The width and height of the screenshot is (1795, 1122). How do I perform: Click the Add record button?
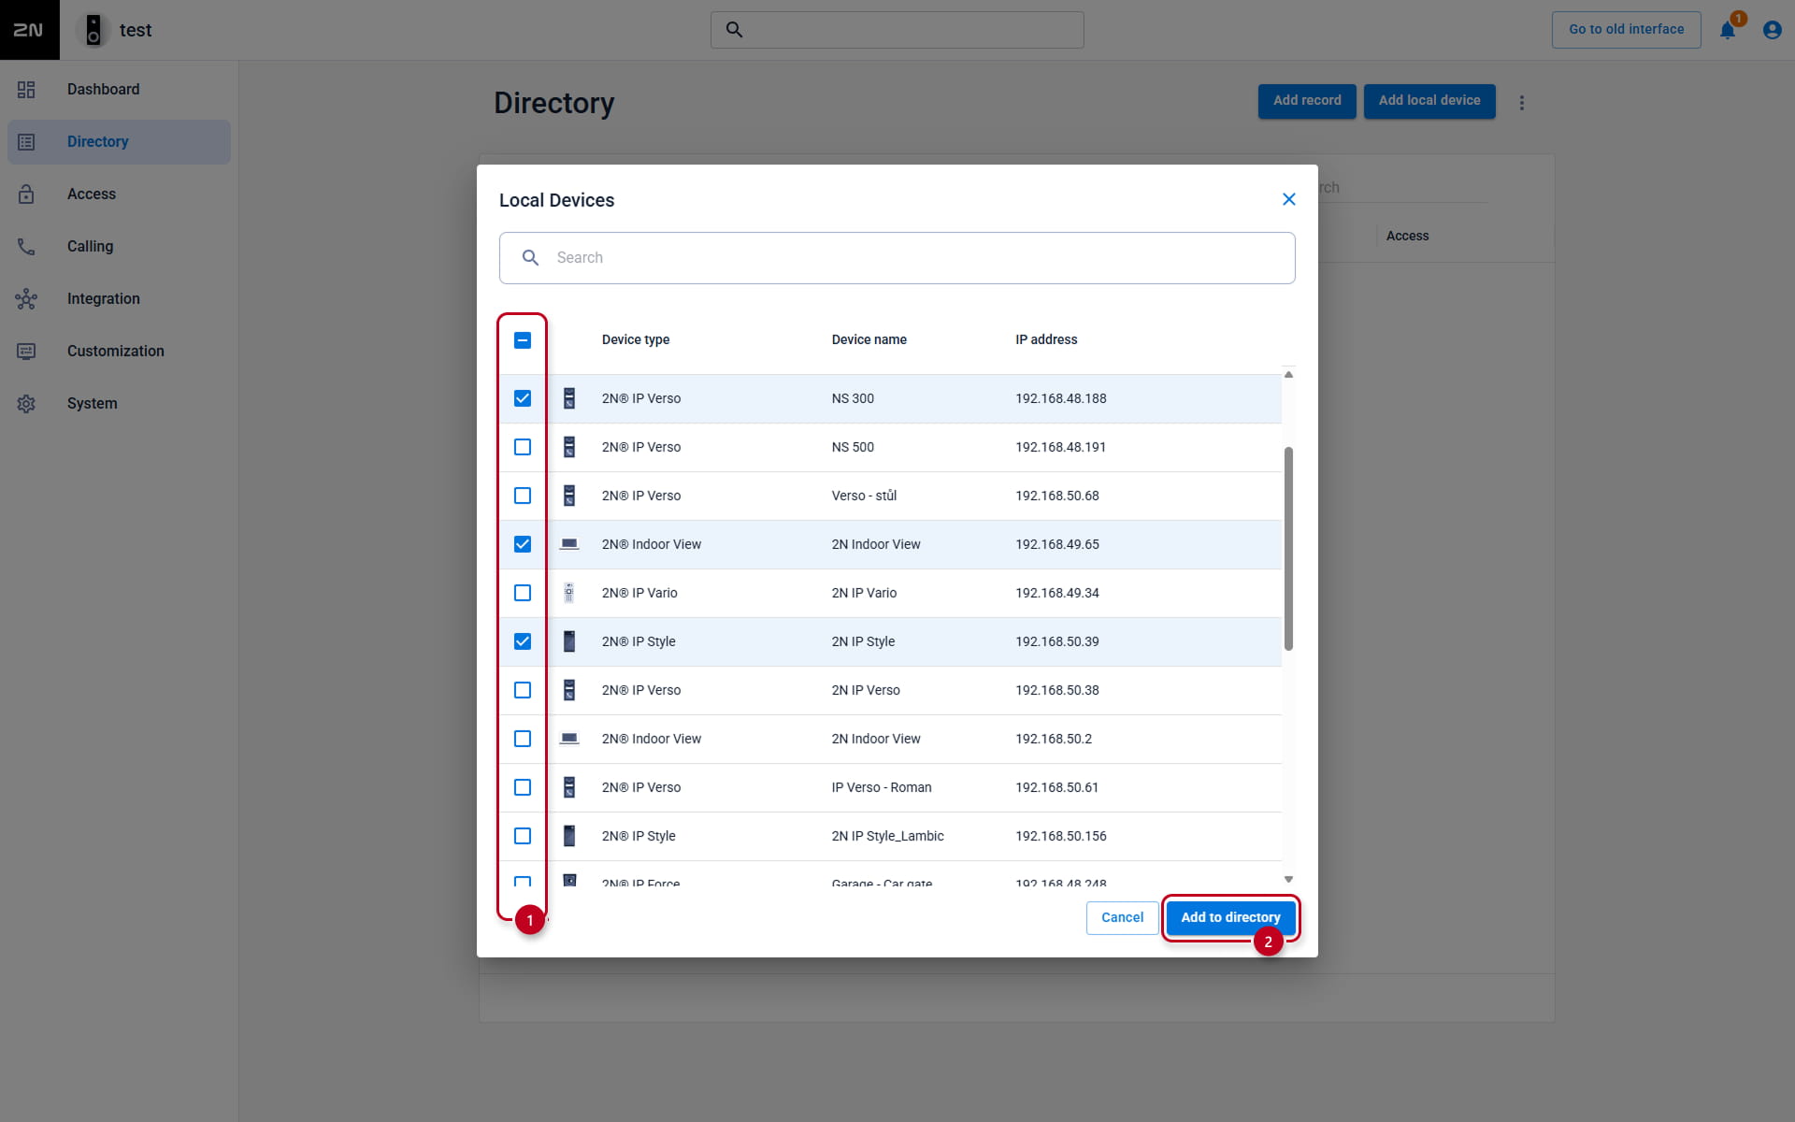coord(1307,101)
